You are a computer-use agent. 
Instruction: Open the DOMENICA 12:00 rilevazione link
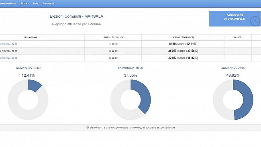(x=8, y=44)
